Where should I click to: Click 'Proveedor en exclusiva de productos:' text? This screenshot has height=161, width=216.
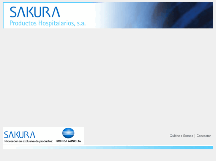[29, 141]
